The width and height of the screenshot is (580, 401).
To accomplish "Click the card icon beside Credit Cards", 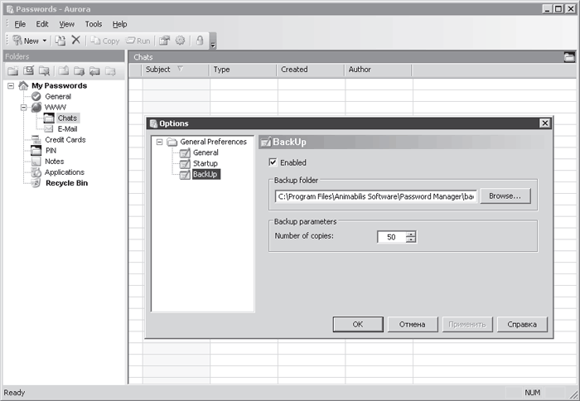I will [x=36, y=139].
